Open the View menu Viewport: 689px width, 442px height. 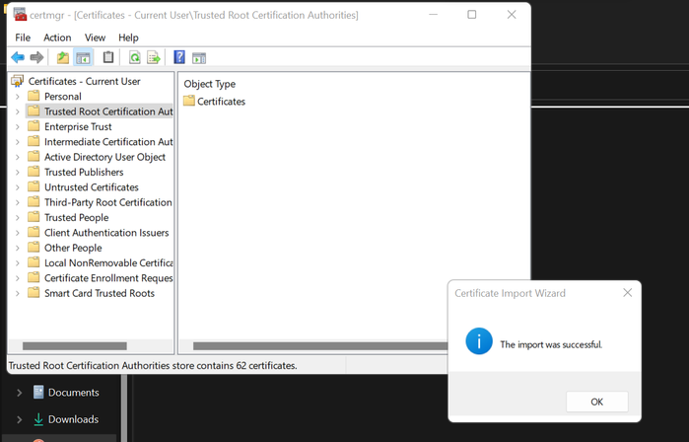(95, 37)
